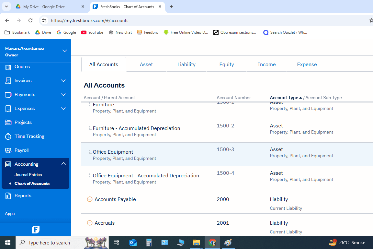
Task: Open the Search Quizlet bookmark
Action: [285, 32]
